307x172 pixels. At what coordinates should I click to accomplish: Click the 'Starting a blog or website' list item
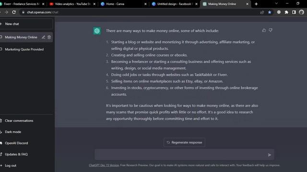183,45
